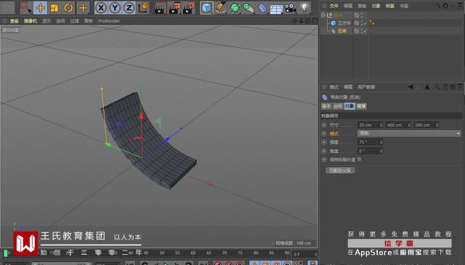Go back with Attribute Manager left arrow
This screenshot has height=265, width=465.
pyautogui.click(x=411, y=87)
